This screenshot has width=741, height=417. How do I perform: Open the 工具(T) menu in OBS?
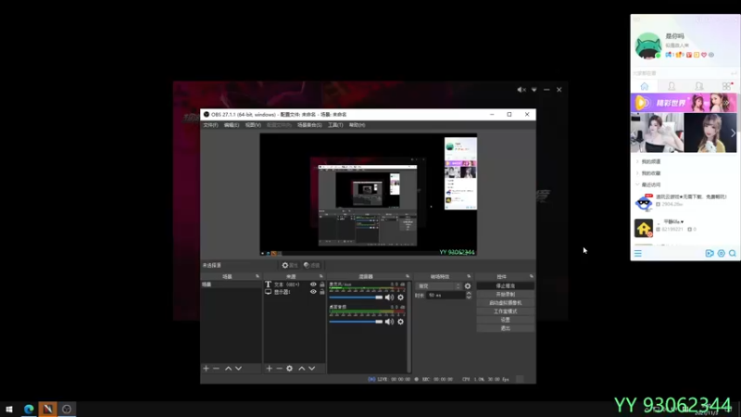pos(335,125)
